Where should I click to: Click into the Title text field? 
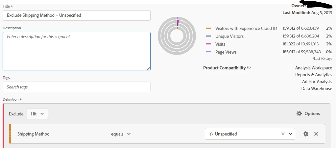pos(76,15)
